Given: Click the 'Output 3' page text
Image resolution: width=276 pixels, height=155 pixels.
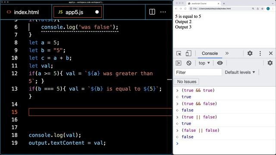Looking at the screenshot, I should pyautogui.click(x=183, y=27).
